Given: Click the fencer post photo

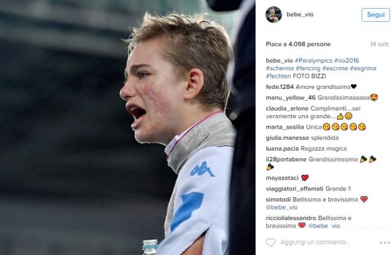Looking at the screenshot, I should (x=128, y=127).
